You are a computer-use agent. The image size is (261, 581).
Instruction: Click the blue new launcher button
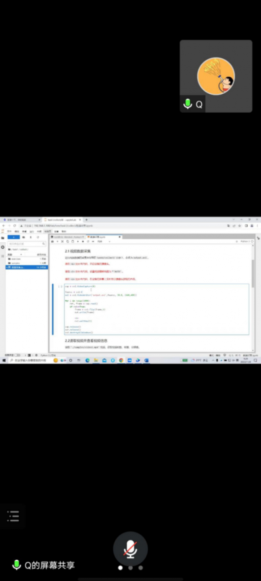click(13, 237)
